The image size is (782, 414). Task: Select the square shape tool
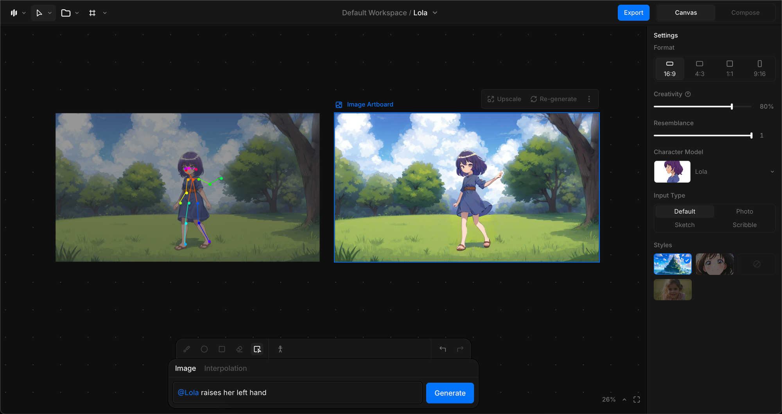[222, 349]
